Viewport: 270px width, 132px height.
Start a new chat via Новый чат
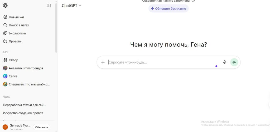coord(16,17)
